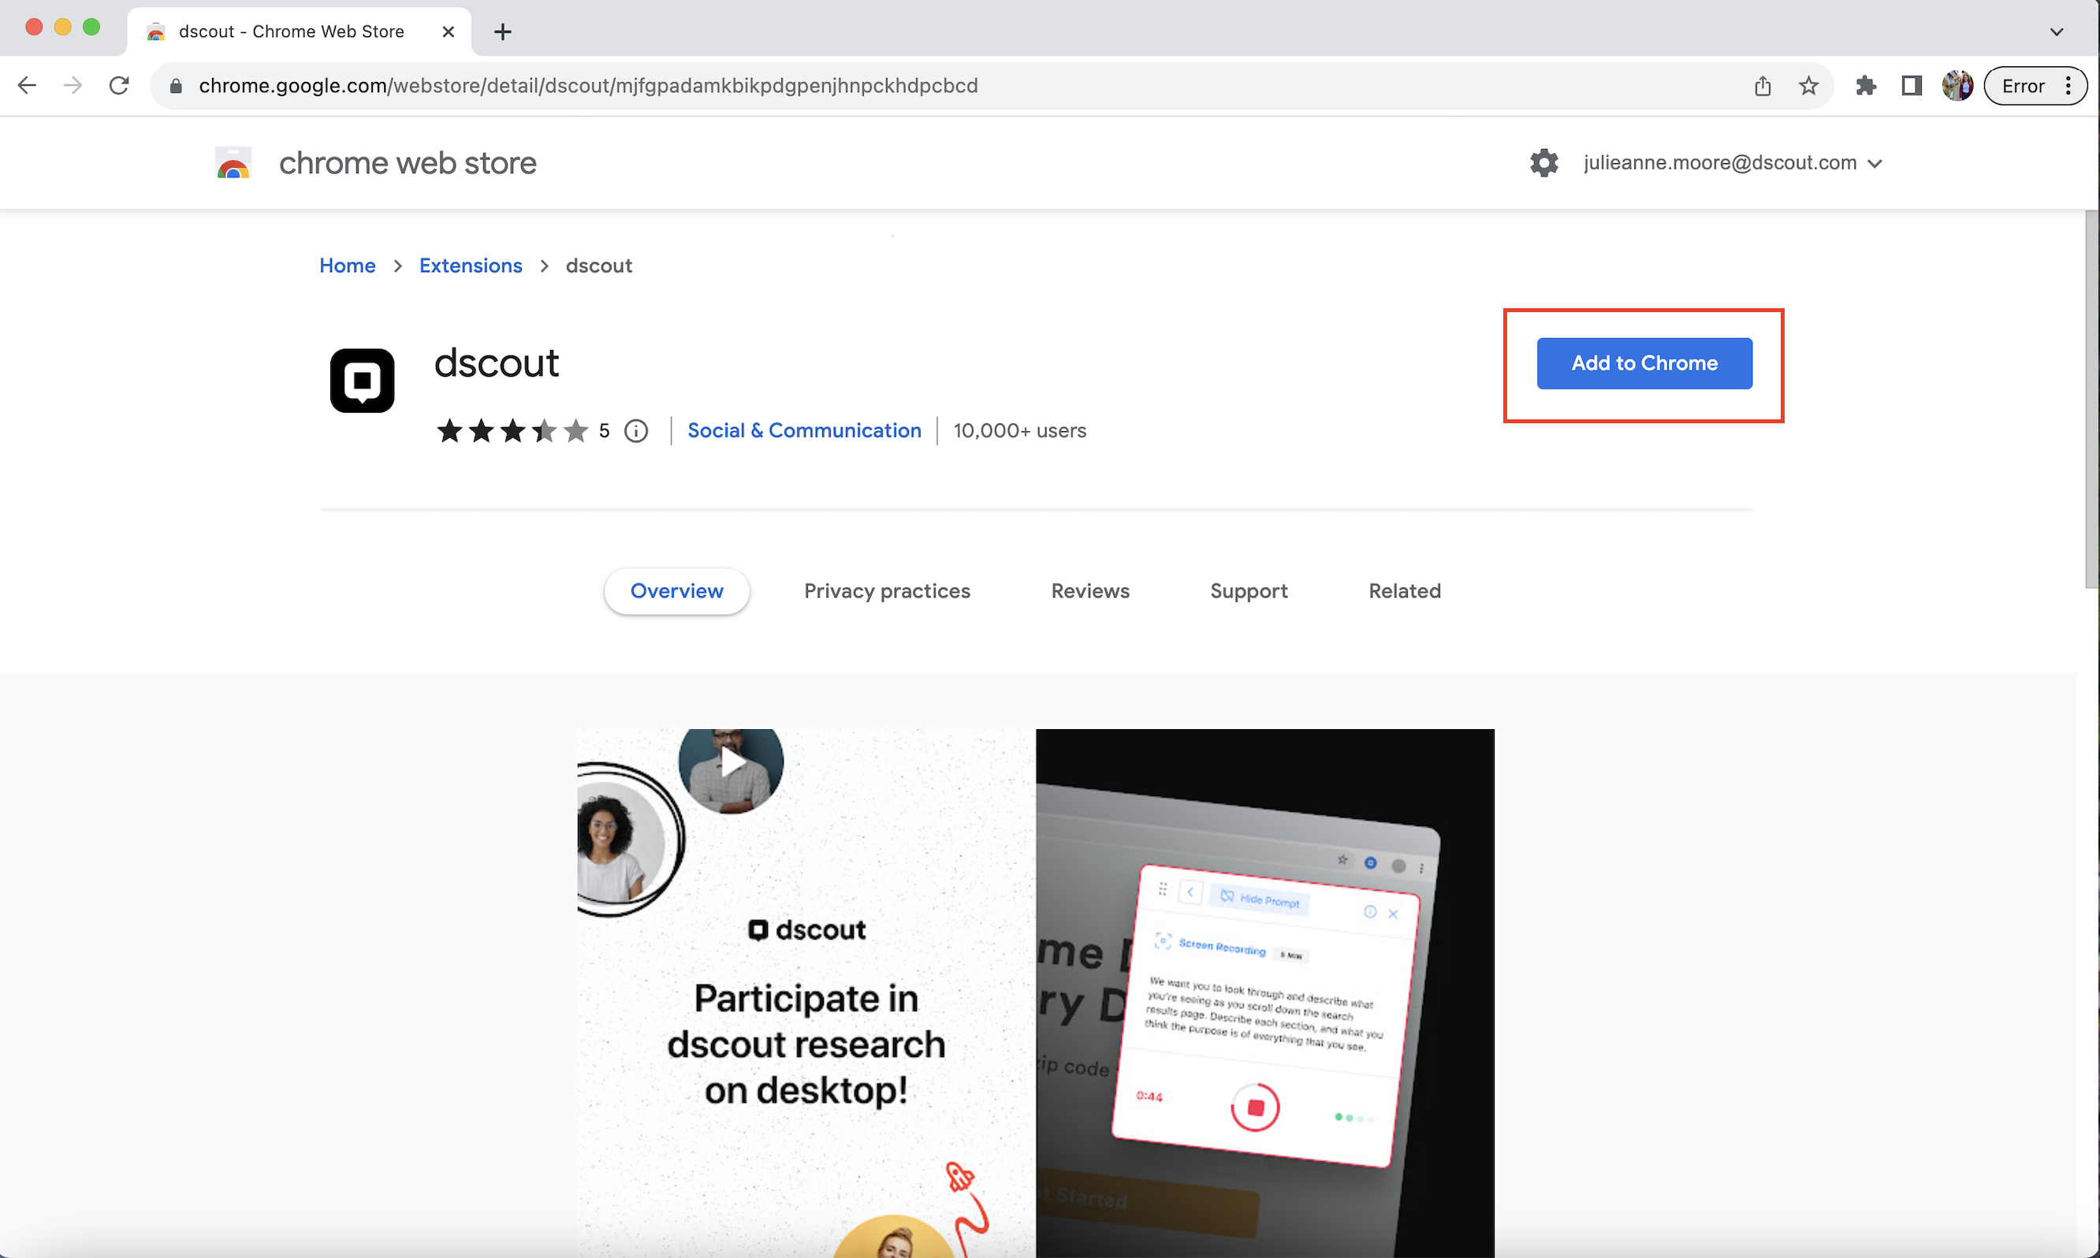Share this page using share icon
Screen dimensions: 2100x1258
[x=1763, y=86]
